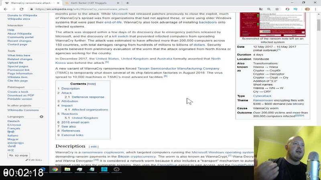
Task: Open the IQ browser extension
Action: coord(295,9)
